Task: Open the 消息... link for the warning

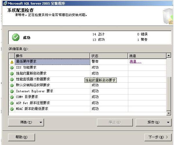Action: pos(135,61)
